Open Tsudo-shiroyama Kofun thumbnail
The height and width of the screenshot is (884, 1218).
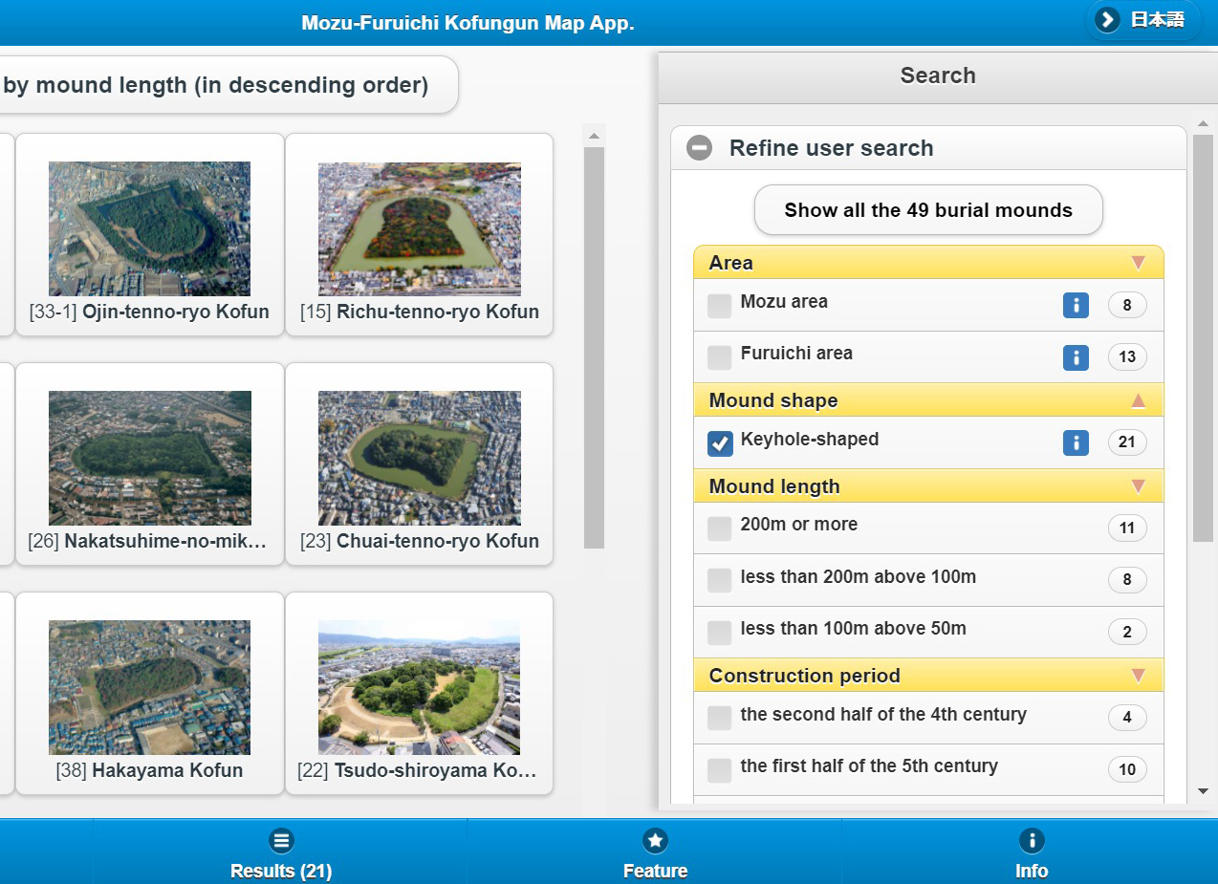(420, 687)
